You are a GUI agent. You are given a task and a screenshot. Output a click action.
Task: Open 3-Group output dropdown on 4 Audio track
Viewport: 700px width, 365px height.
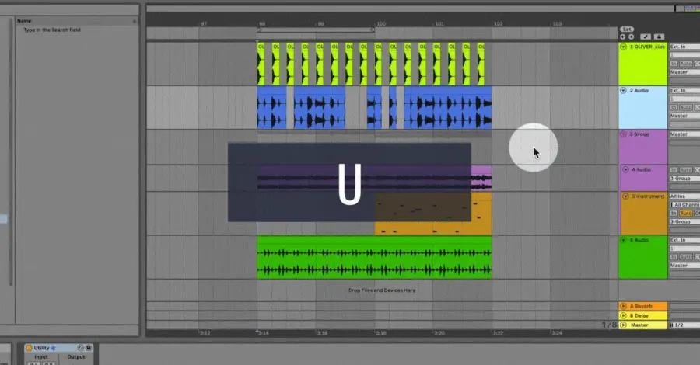click(684, 179)
